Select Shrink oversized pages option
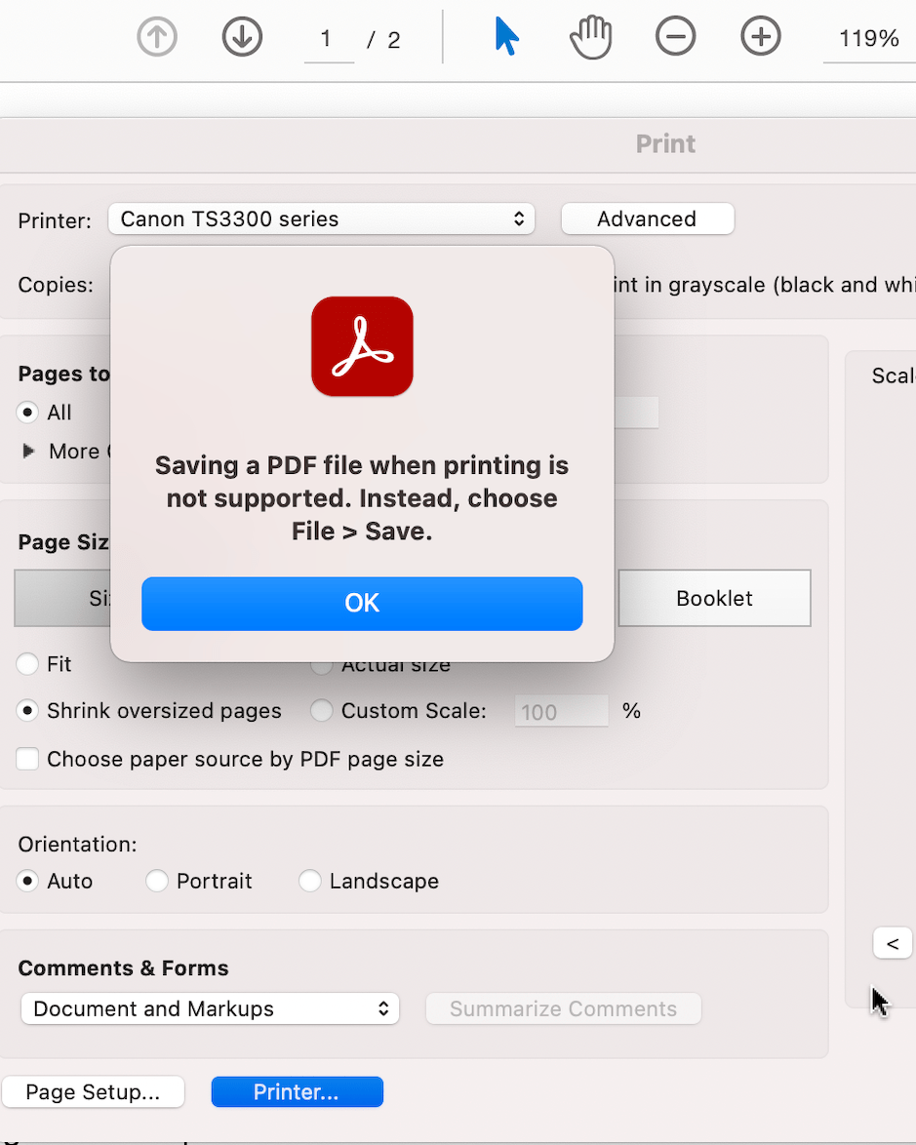 point(27,711)
